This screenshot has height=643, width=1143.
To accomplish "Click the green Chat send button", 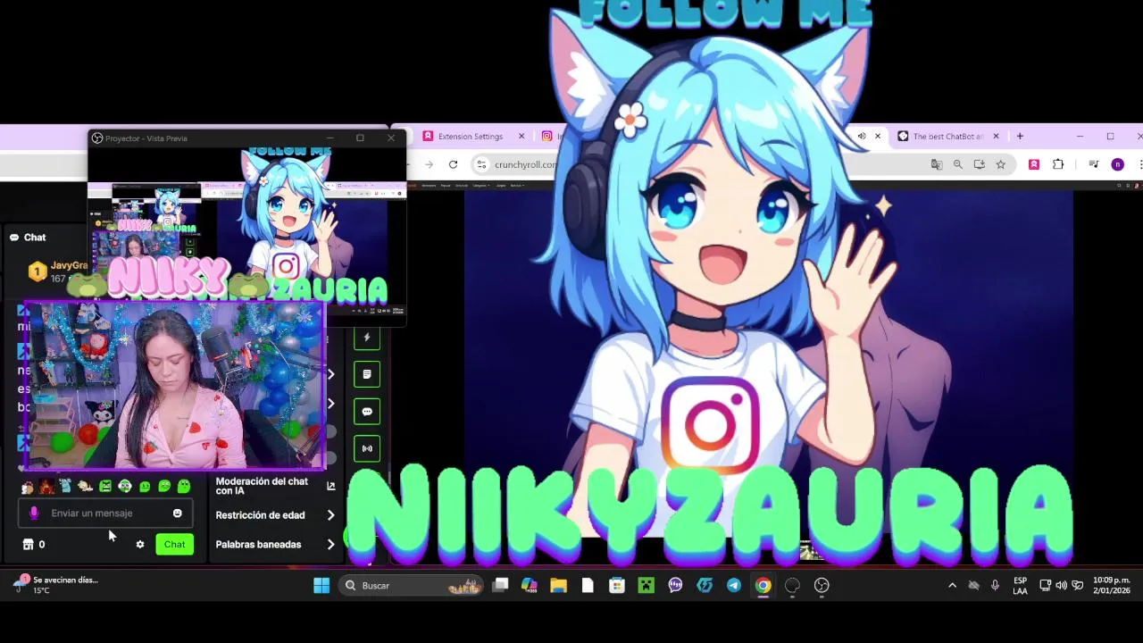I will point(175,545).
